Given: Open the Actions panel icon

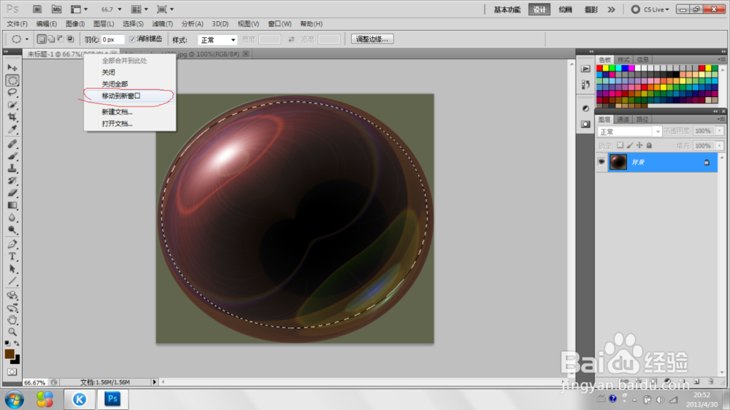Looking at the screenshot, I should (585, 69).
